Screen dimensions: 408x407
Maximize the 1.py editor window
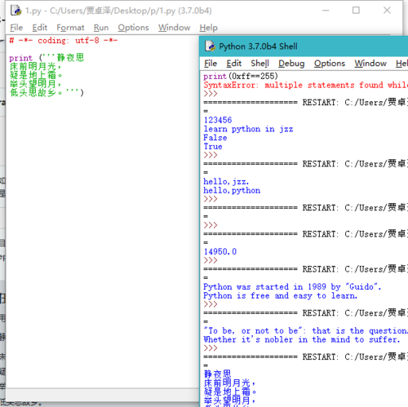[356, 11]
